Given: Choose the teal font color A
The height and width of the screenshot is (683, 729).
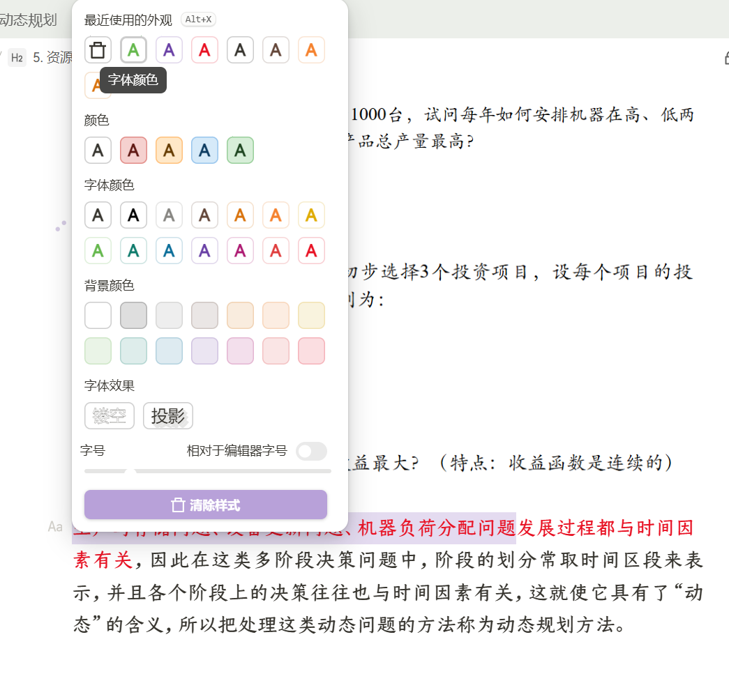Looking at the screenshot, I should point(134,251).
